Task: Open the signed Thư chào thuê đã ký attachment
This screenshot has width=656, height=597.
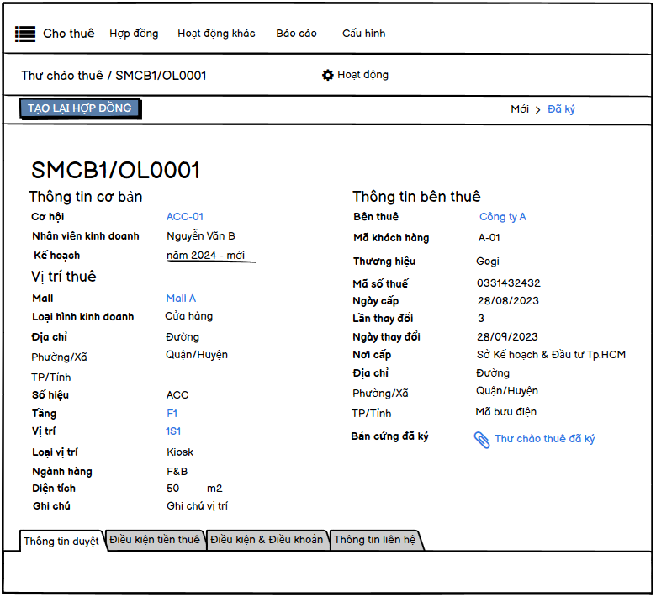Action: point(544,439)
